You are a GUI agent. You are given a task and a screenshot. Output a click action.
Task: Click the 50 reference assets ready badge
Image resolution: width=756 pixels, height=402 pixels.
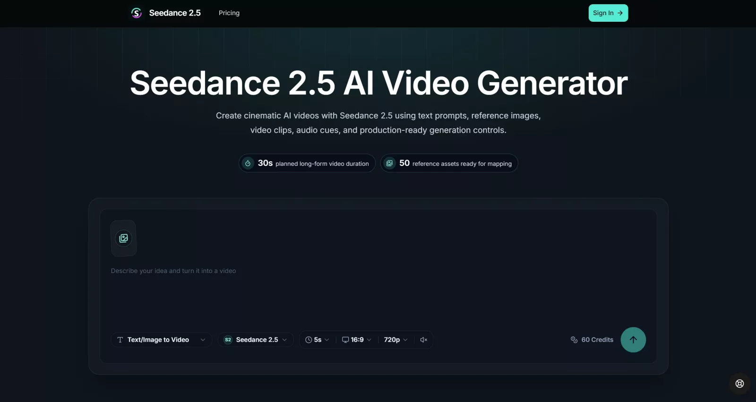tap(449, 163)
